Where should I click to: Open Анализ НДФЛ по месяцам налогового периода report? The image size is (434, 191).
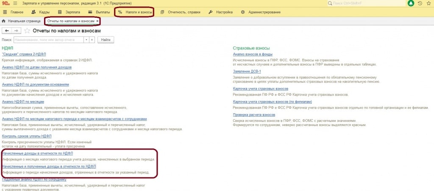(x=75, y=119)
